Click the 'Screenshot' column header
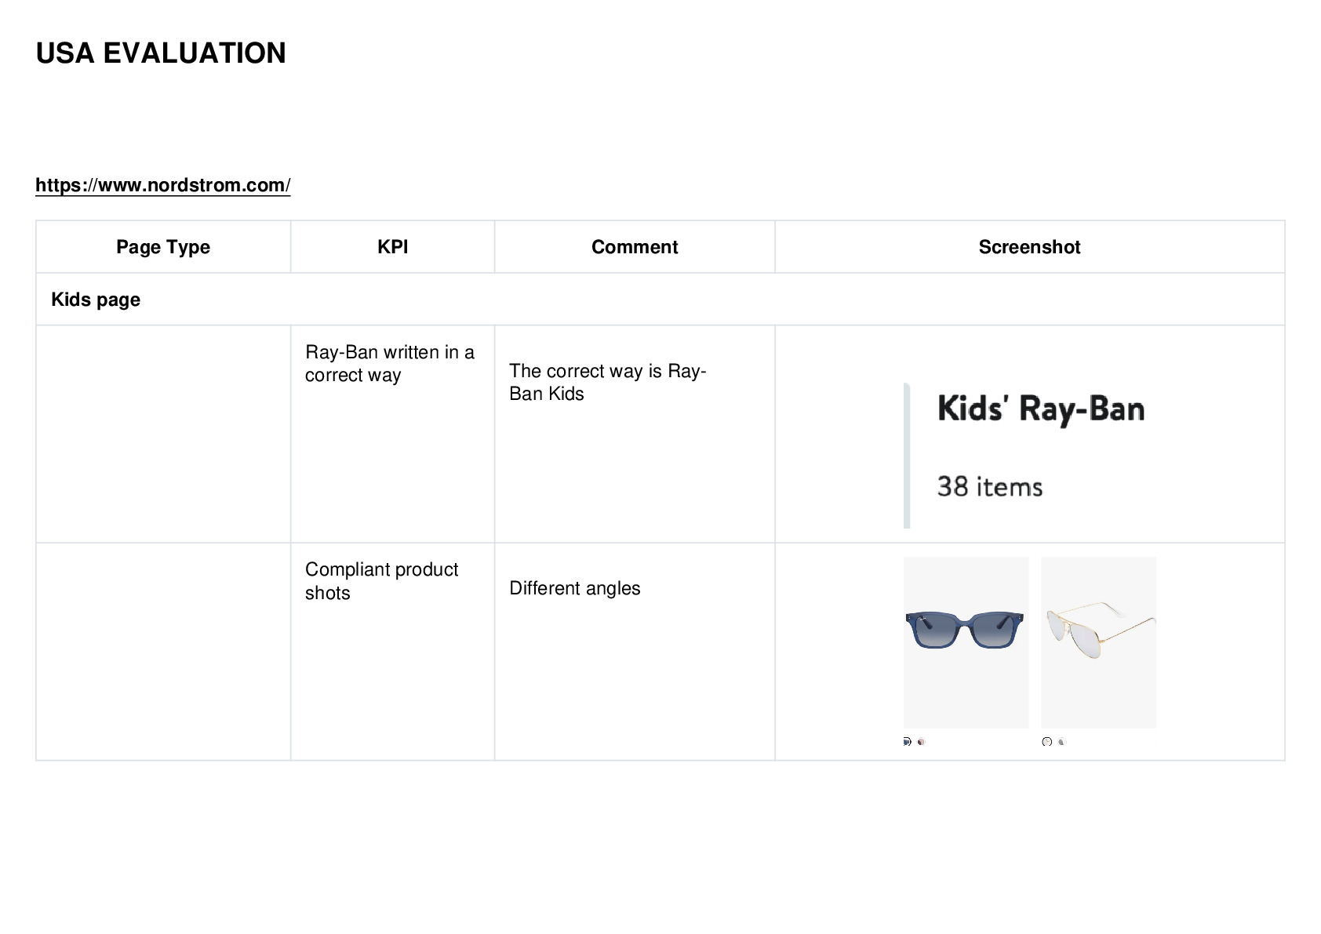The height and width of the screenshot is (934, 1321). click(1030, 247)
